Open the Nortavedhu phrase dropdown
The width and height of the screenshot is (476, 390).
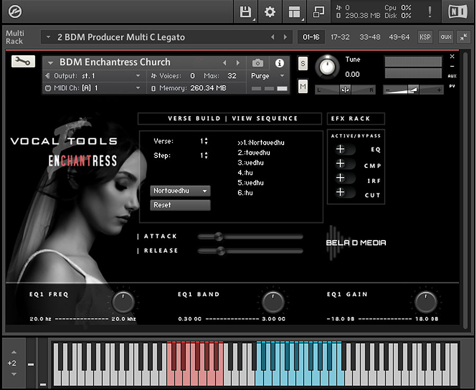(x=180, y=191)
